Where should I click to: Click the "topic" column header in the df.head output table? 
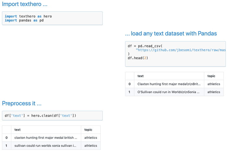211,76
